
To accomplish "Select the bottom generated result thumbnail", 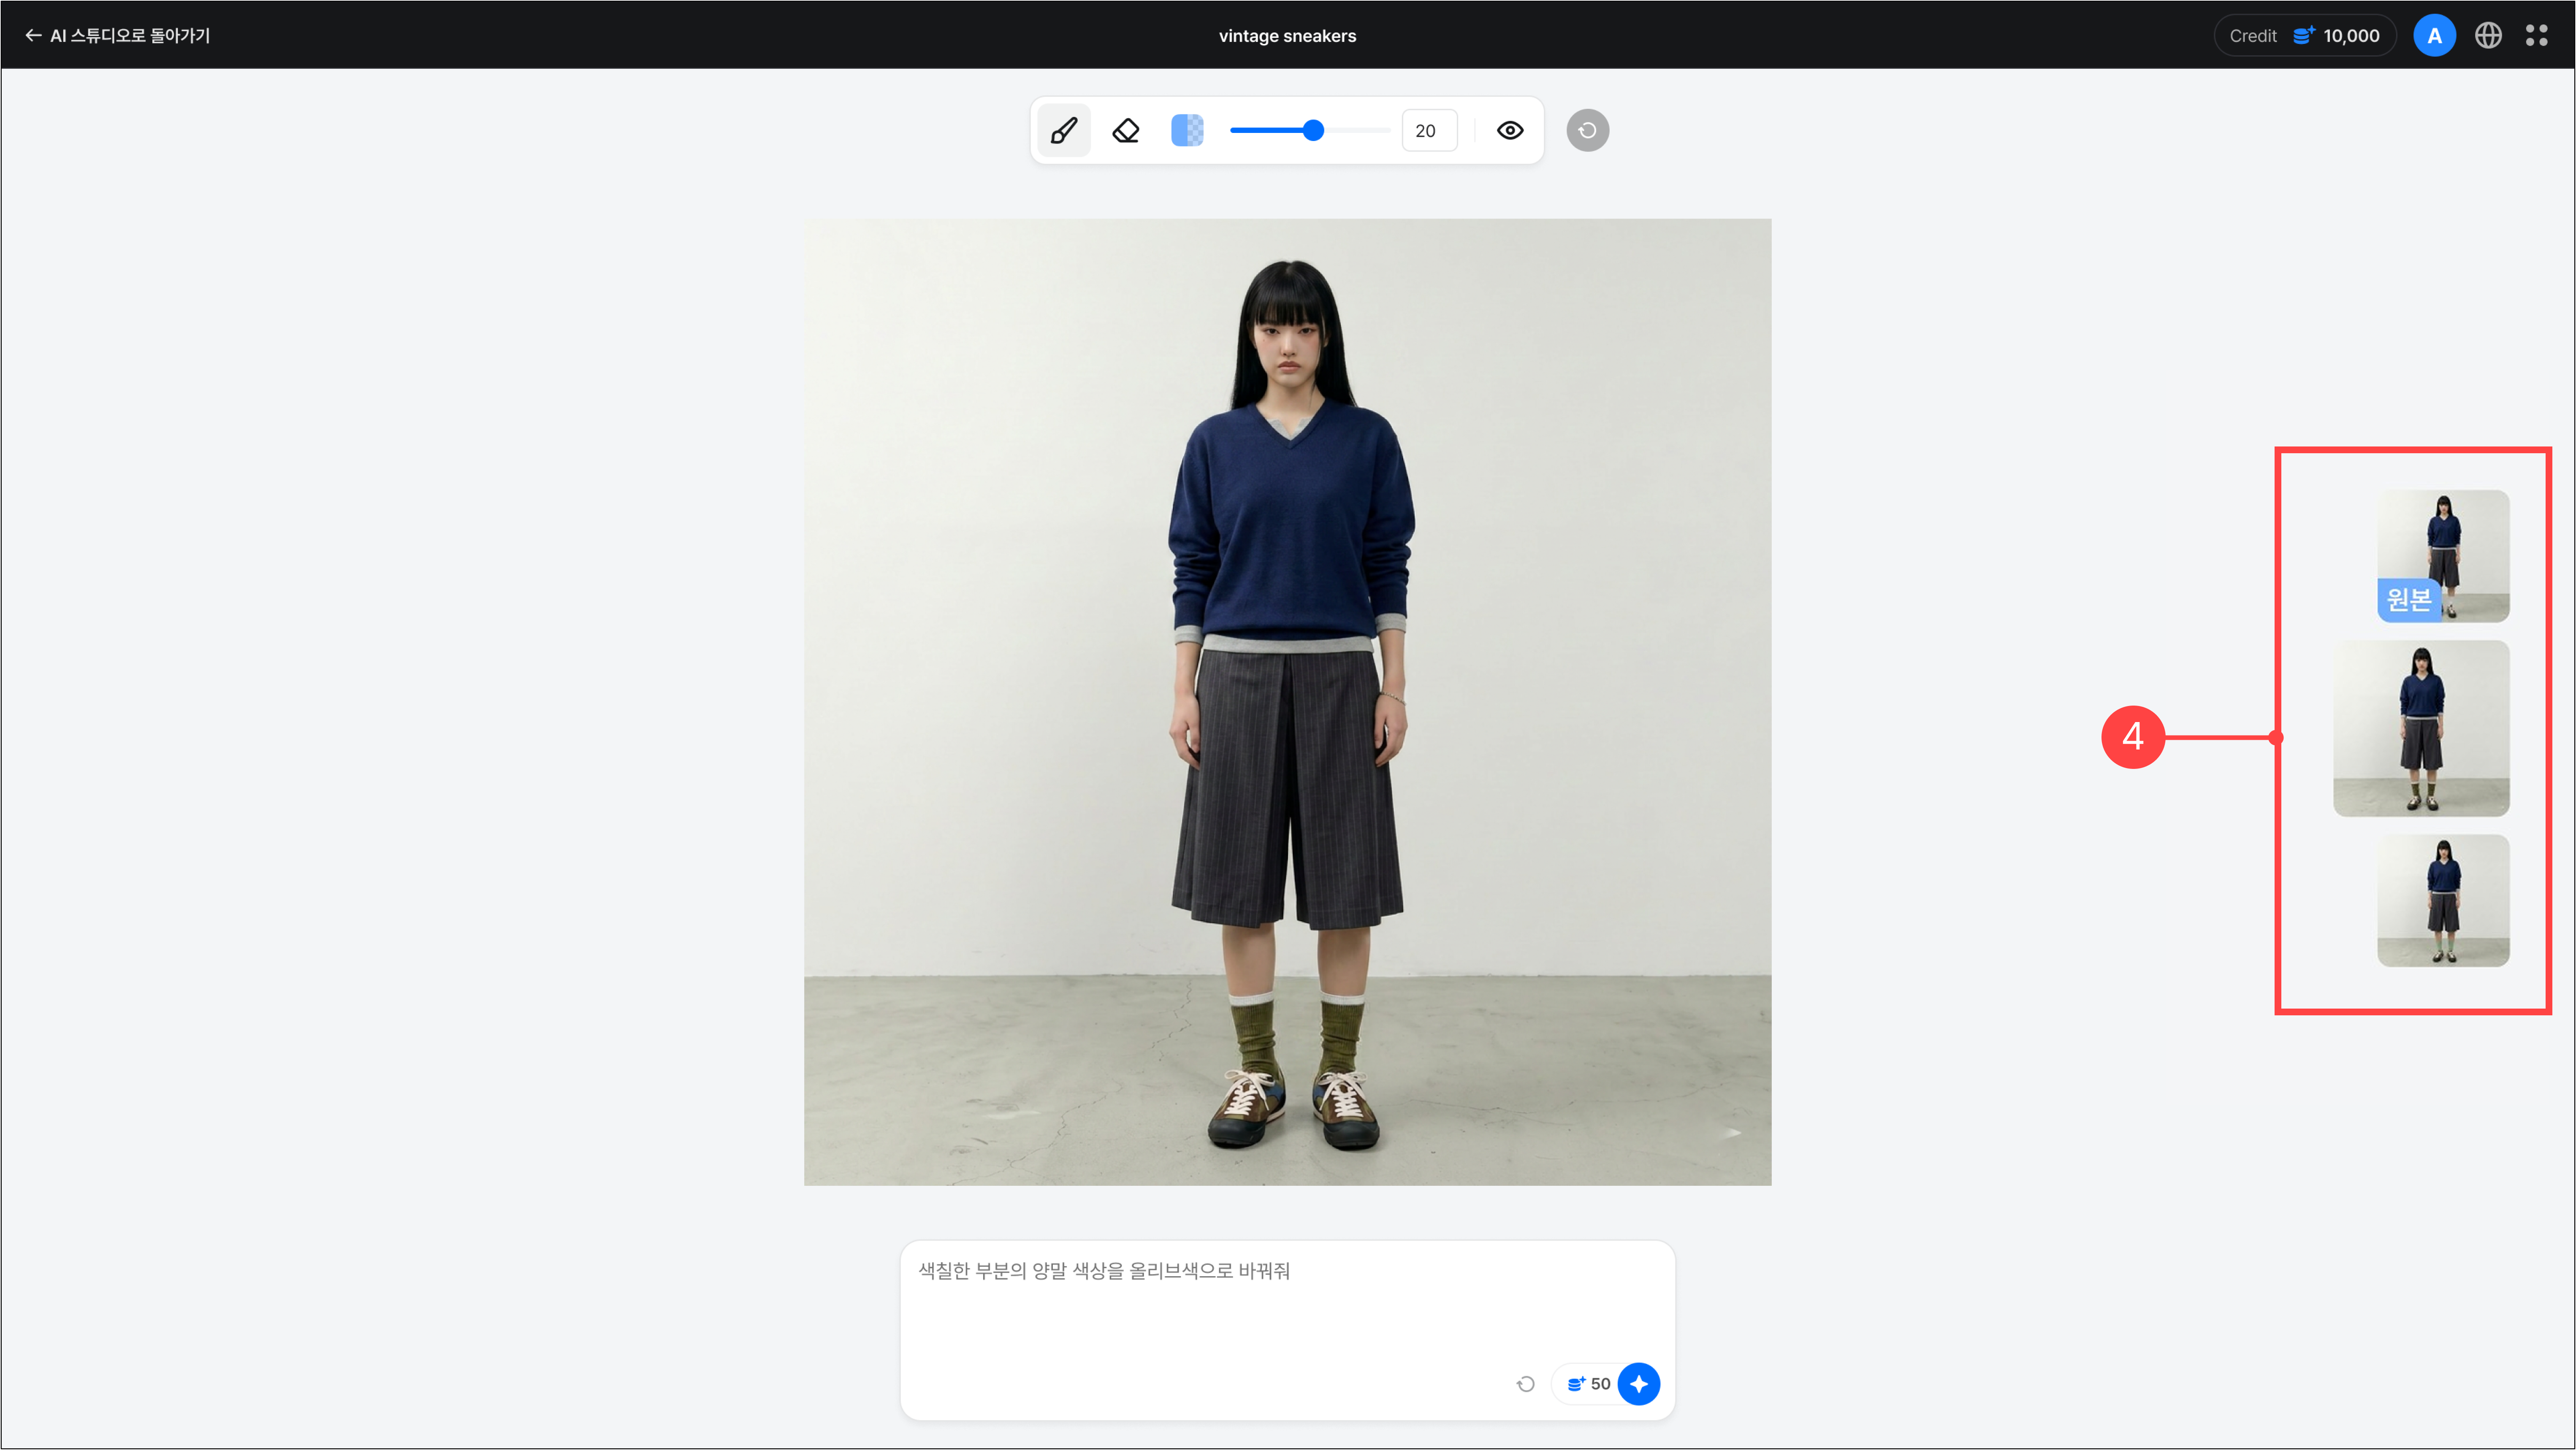I will point(2442,901).
